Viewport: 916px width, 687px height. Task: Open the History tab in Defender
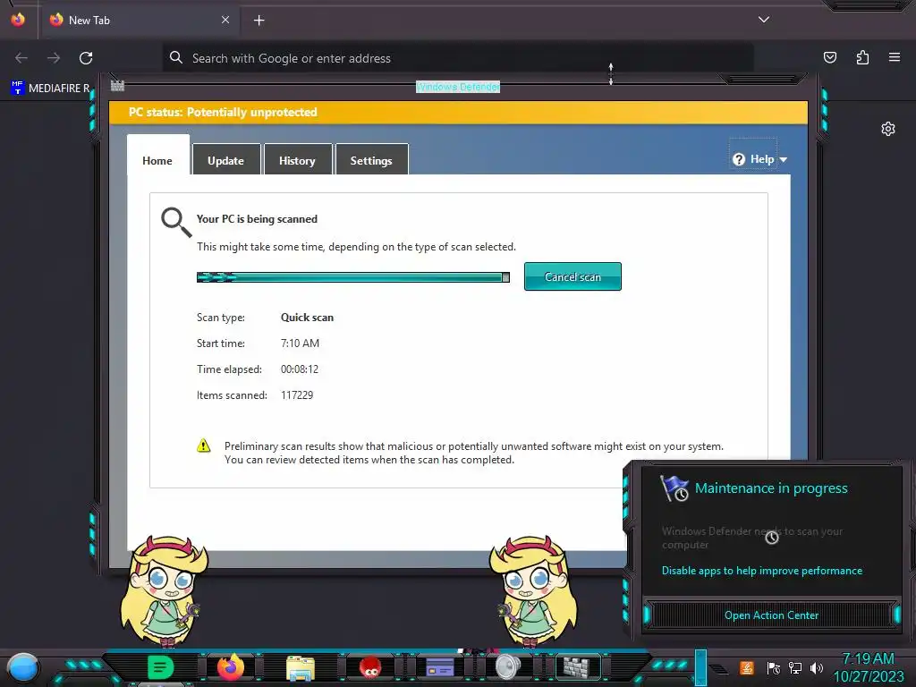click(297, 160)
